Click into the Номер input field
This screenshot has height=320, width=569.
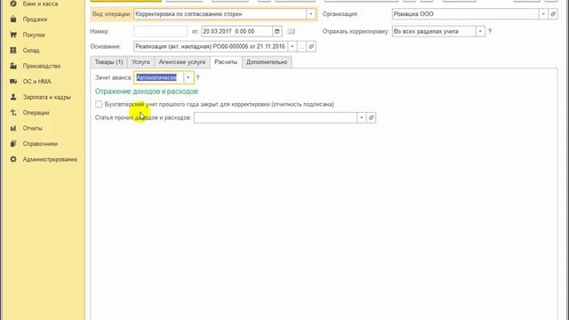(x=160, y=32)
